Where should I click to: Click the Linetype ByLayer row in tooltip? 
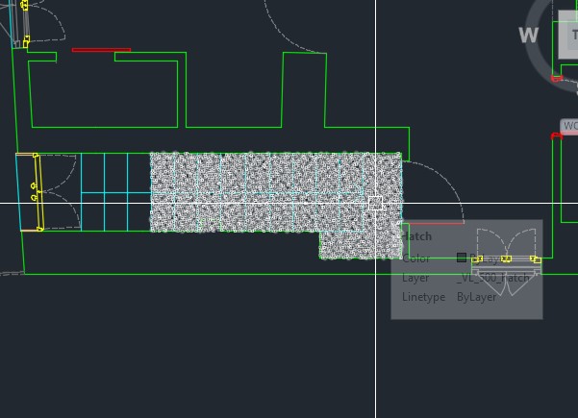pyautogui.click(x=449, y=297)
